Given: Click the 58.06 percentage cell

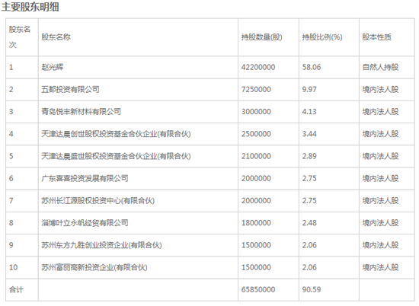Looking at the screenshot, I should tap(312, 67).
